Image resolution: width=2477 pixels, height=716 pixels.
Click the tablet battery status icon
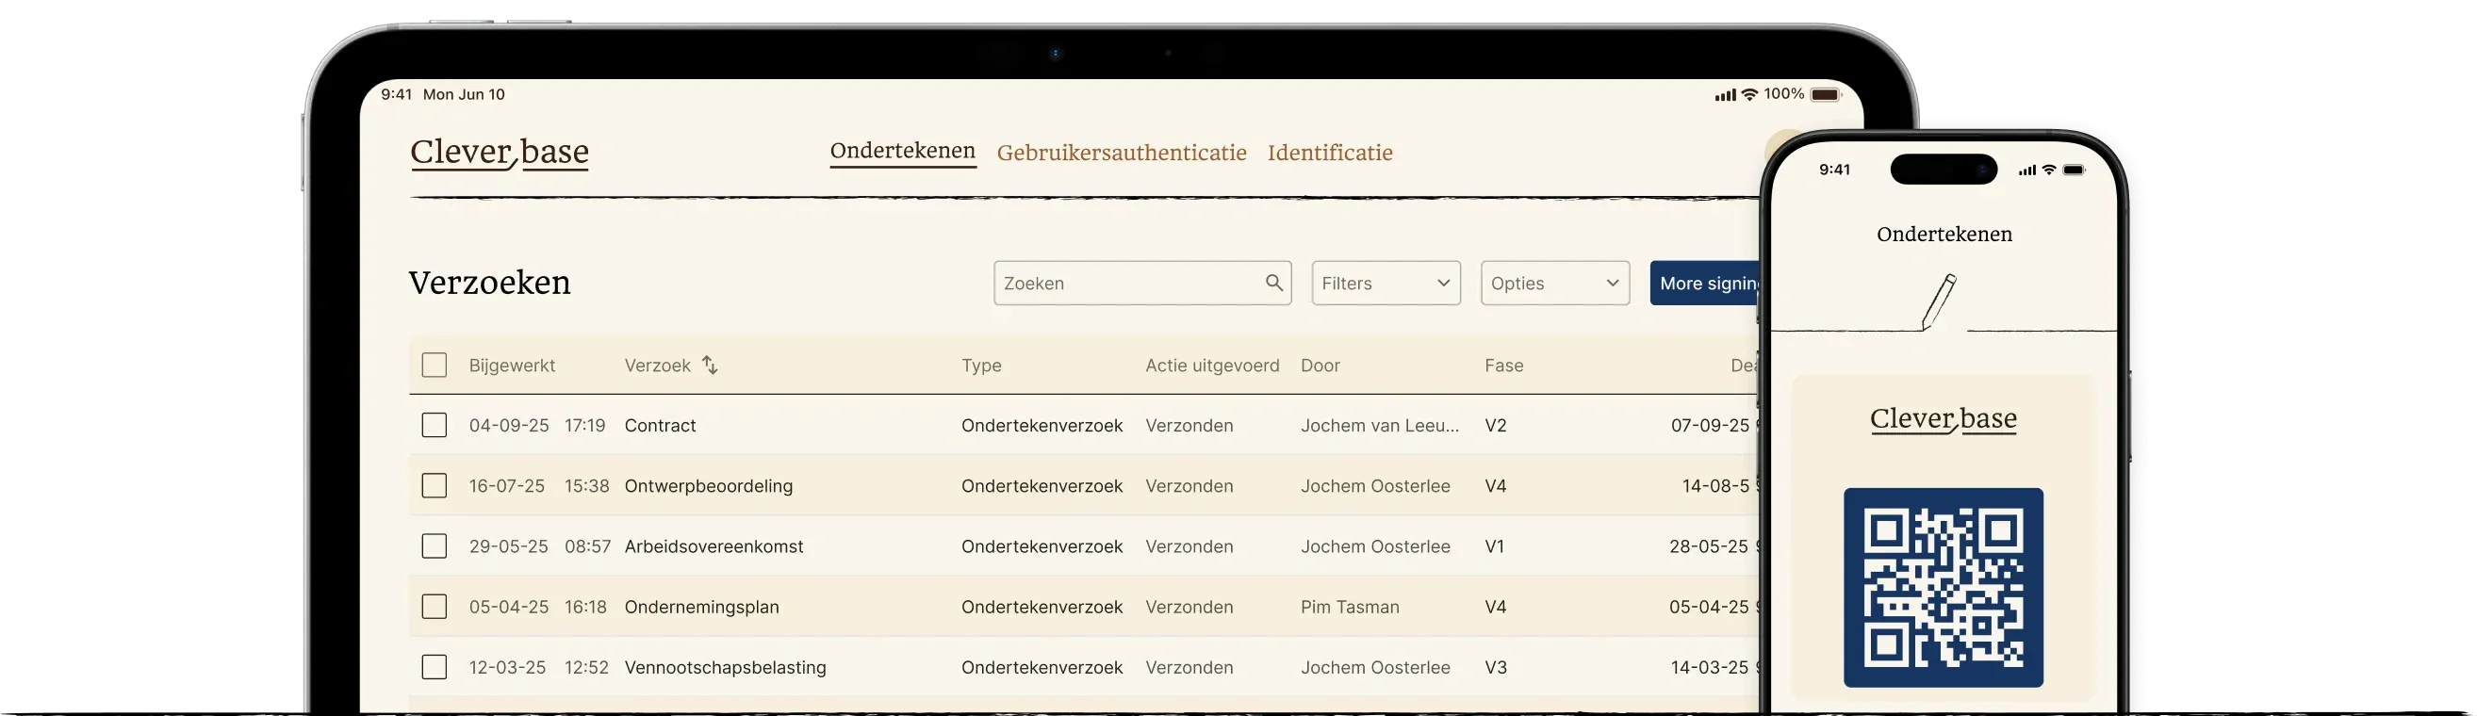1824,95
